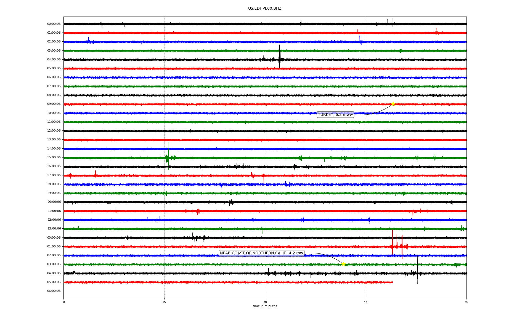Click the NEAR COAST OF NORTHERN CALIF. annotation
The height and width of the screenshot is (331, 530).
click(261, 253)
